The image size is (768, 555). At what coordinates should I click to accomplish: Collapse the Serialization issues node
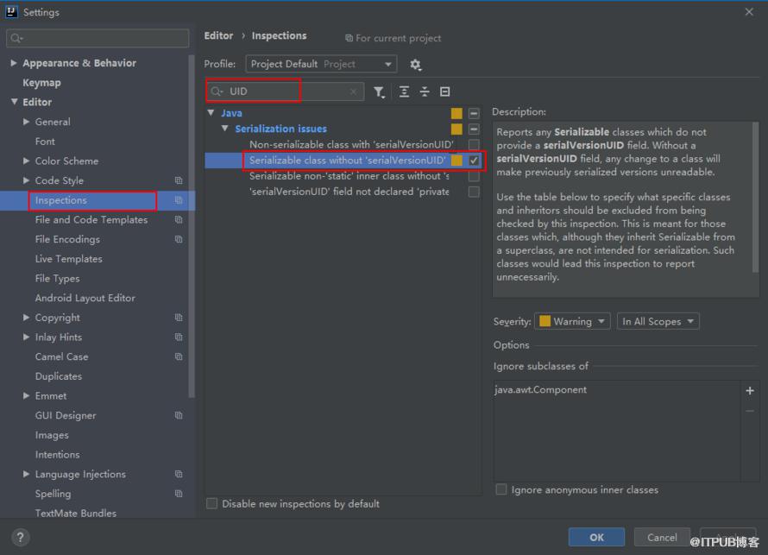[x=225, y=129]
